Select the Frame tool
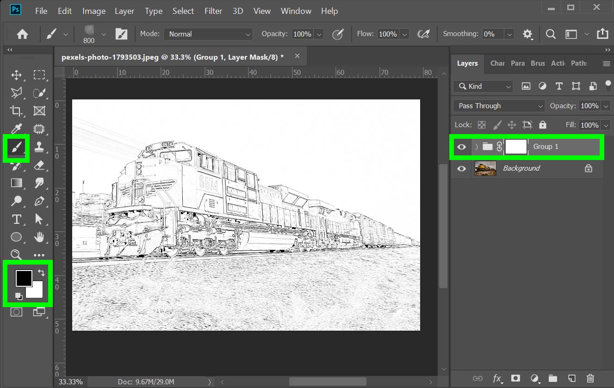The height and width of the screenshot is (388, 614). pyautogui.click(x=39, y=111)
